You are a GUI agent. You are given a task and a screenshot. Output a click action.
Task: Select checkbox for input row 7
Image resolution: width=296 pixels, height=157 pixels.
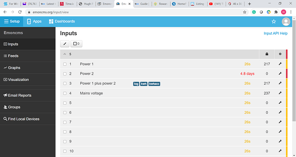65,122
